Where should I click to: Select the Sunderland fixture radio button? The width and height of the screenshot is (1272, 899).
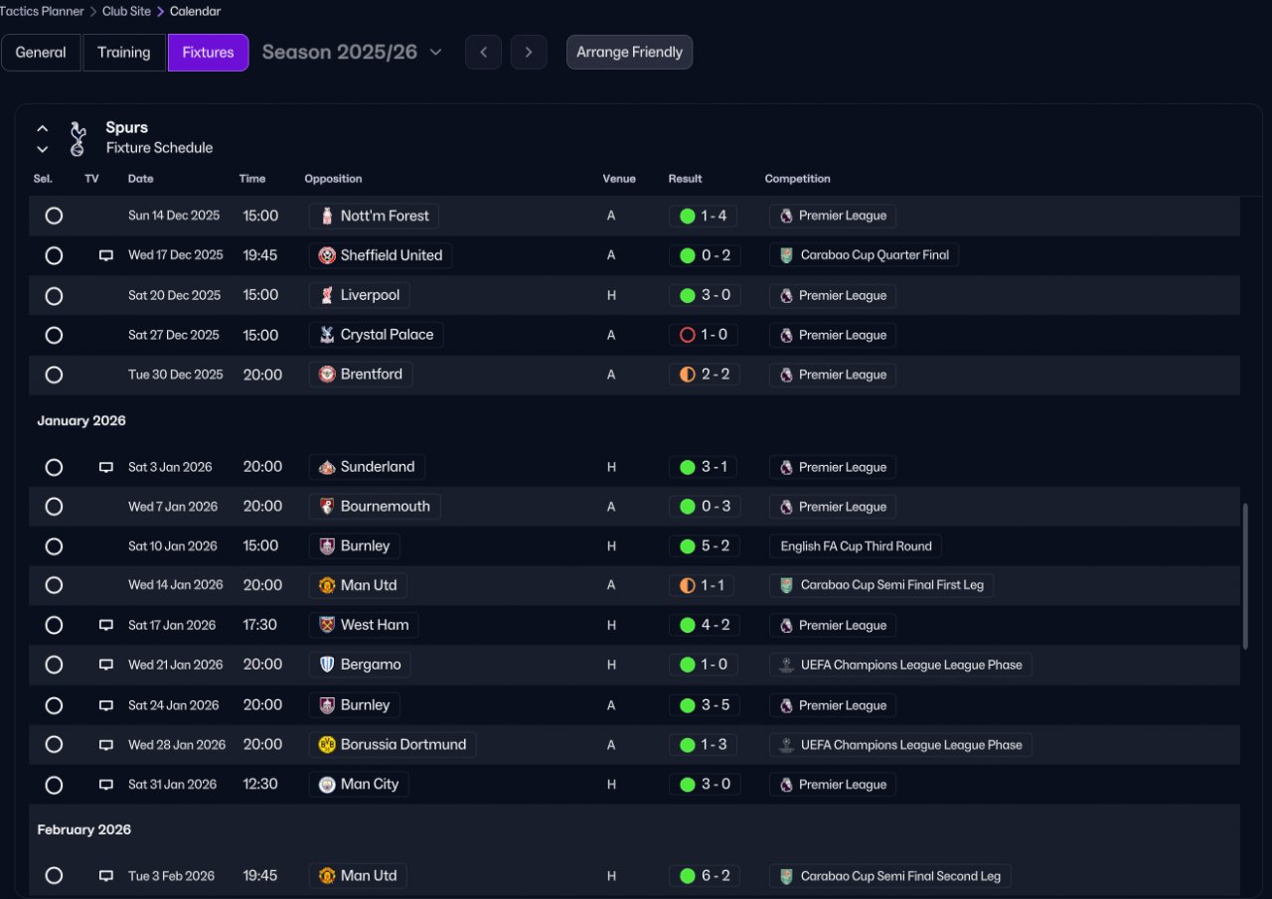54,467
